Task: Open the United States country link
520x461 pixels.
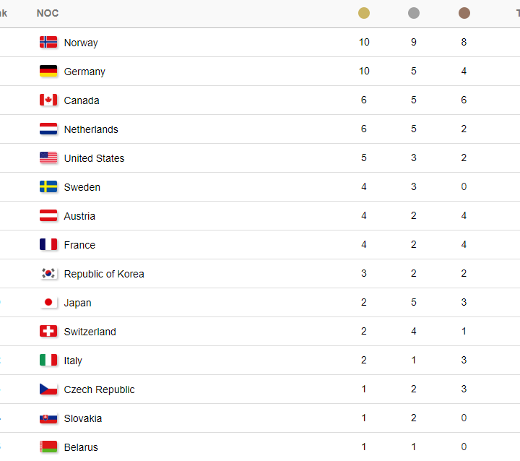Action: [x=94, y=158]
